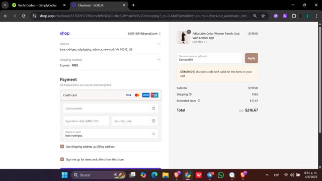The height and width of the screenshot is (181, 322).
Task: Show hidden system tray icons
Action: click(267, 175)
